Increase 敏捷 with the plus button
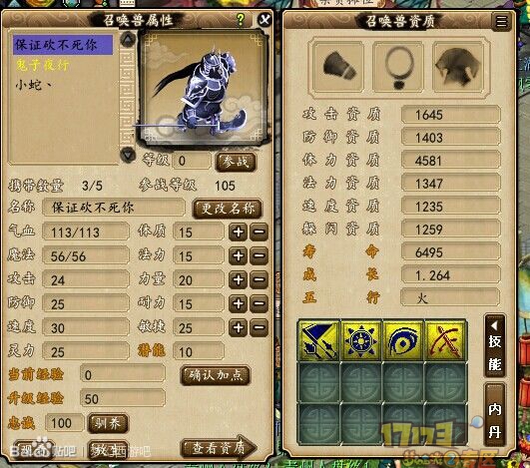Image resolution: width=530 pixels, height=468 pixels. pos(238,327)
